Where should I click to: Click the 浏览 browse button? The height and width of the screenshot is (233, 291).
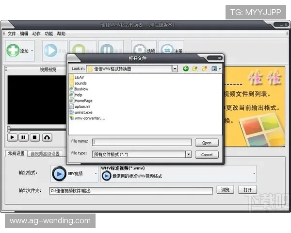225,189
